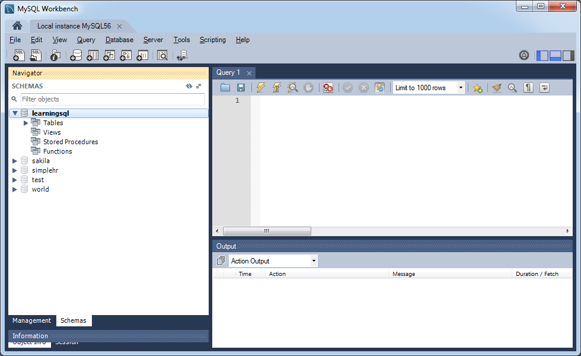
Task: Open the schema inspector icon
Action: point(56,55)
